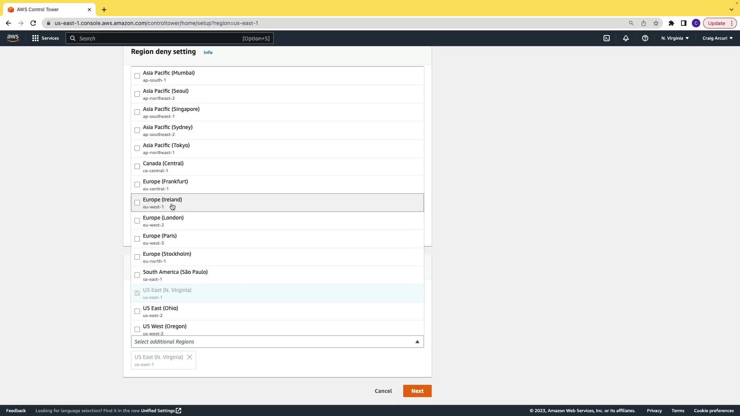Remove US East (N. Virginia) token
Viewport: 740px width, 416px height.
190,357
